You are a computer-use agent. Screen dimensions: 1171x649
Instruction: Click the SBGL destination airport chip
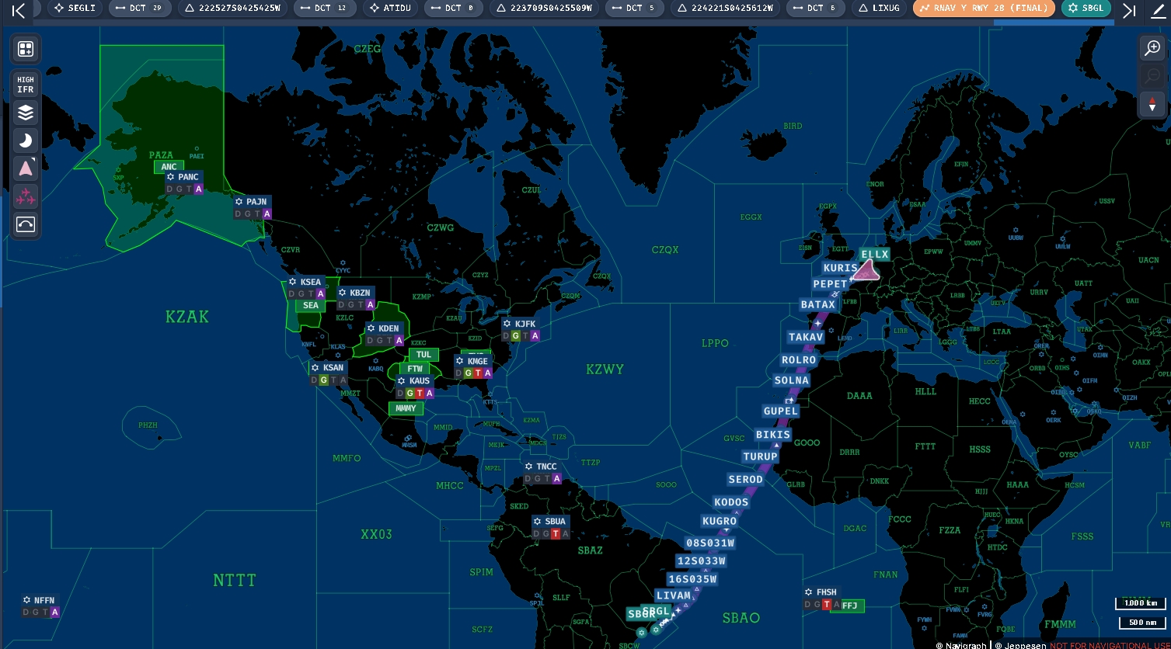[1086, 9]
